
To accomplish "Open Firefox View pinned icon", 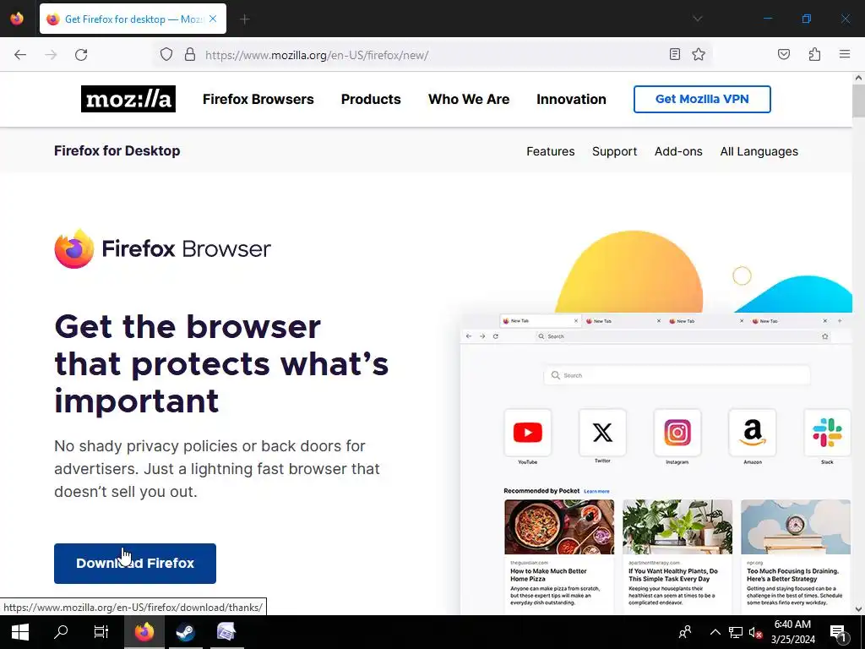I will point(17,19).
